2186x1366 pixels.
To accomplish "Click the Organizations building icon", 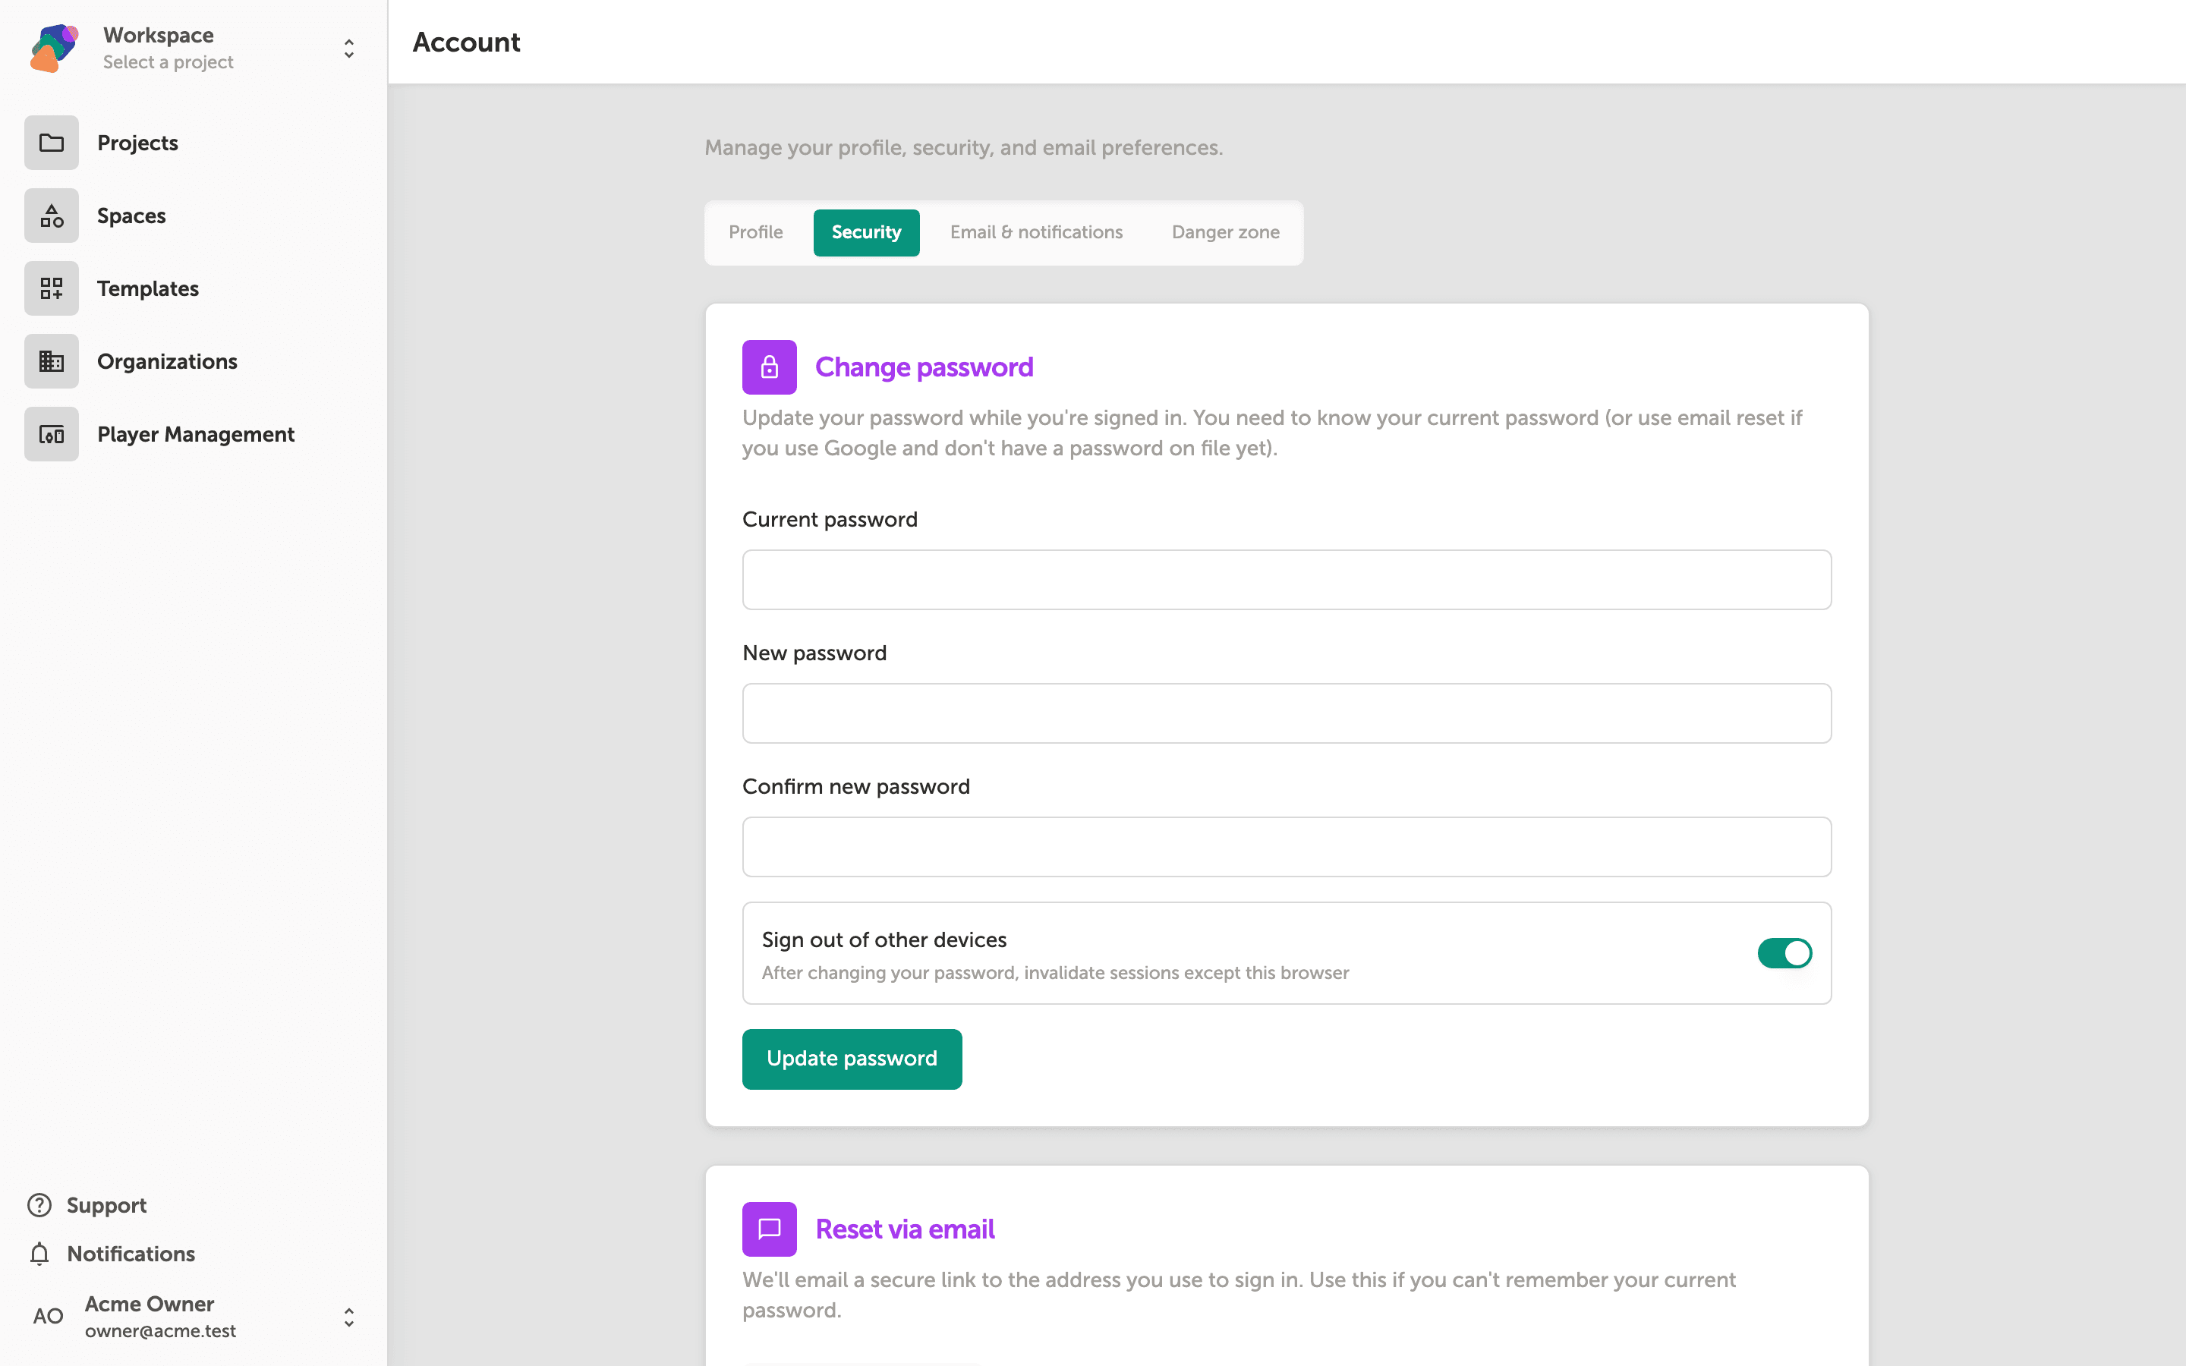I will coord(52,361).
